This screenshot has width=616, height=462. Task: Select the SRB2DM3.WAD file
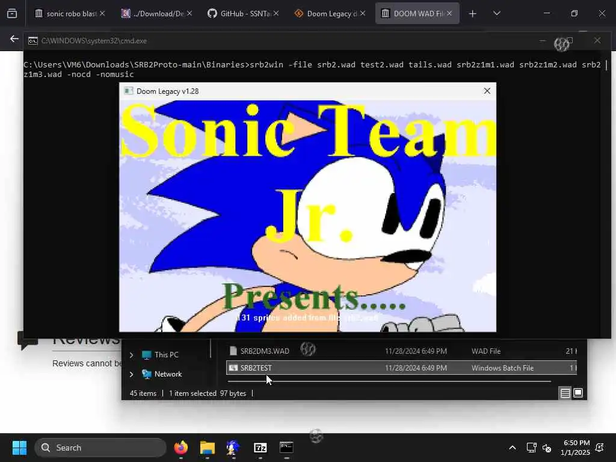(x=401, y=351)
